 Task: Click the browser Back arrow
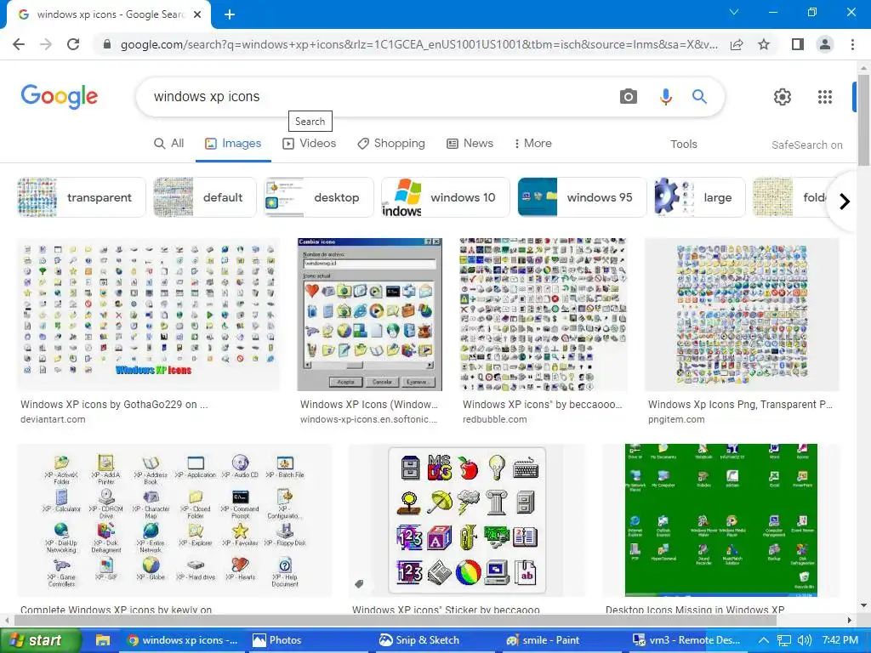pyautogui.click(x=19, y=44)
